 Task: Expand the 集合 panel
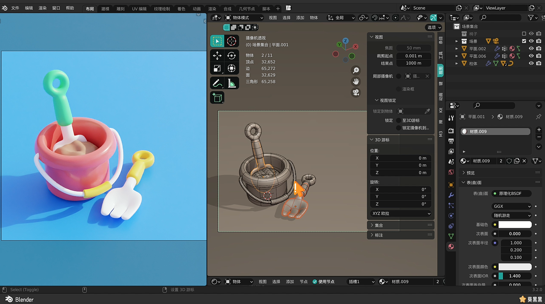coord(401,225)
